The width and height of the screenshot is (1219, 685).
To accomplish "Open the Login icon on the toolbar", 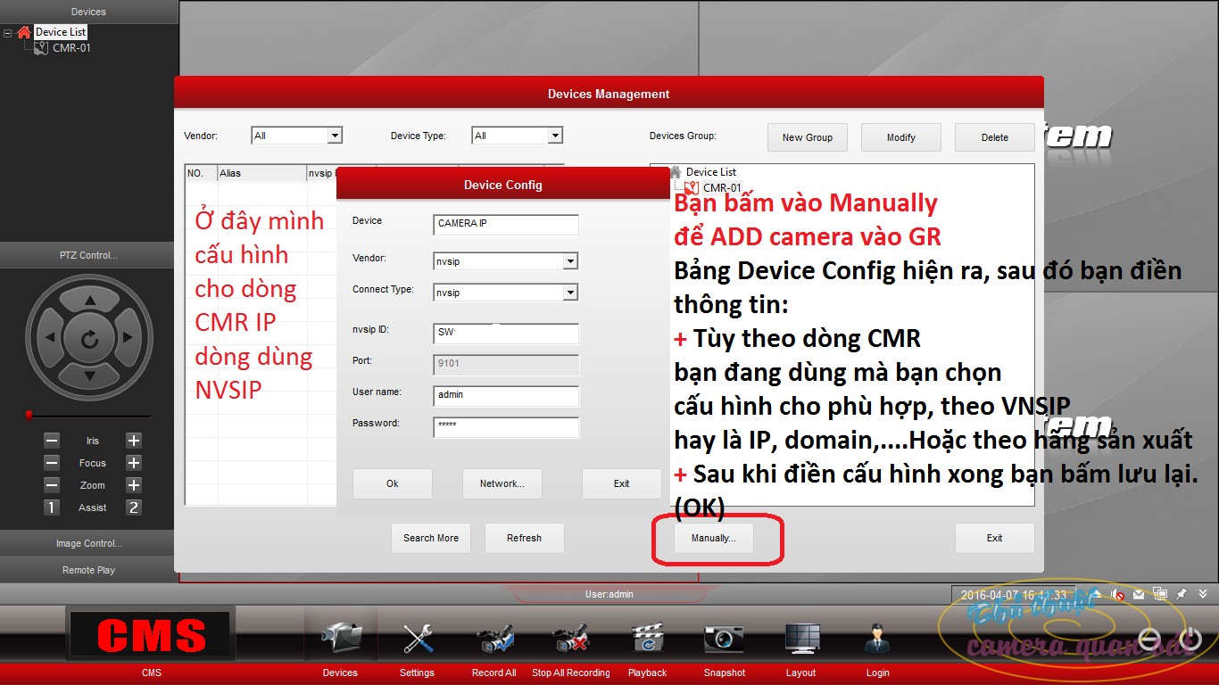I will point(876,638).
